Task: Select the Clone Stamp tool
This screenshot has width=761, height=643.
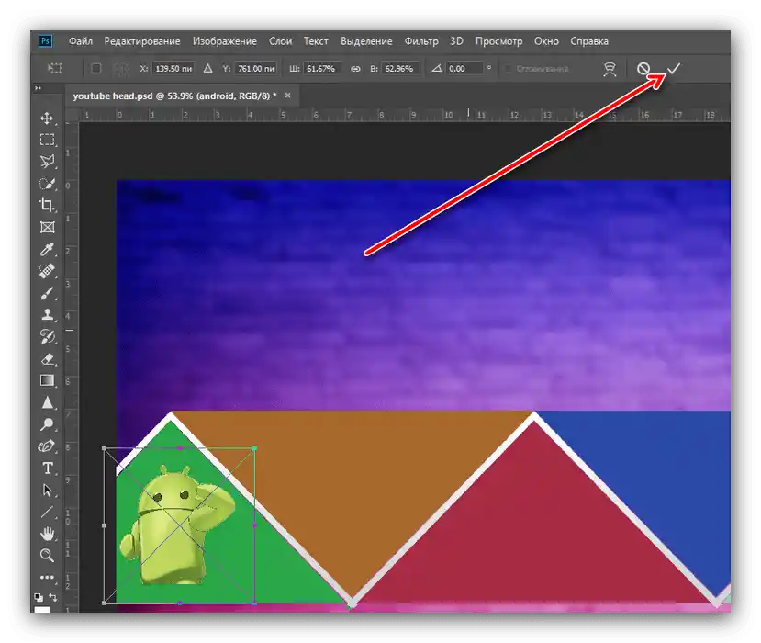Action: [x=47, y=315]
